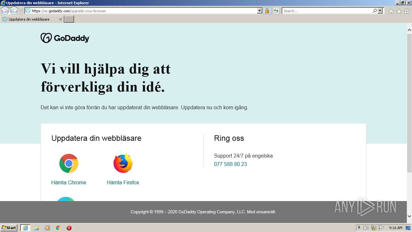Expand the search provider dropdown
412x232 pixels.
[x=380, y=11]
